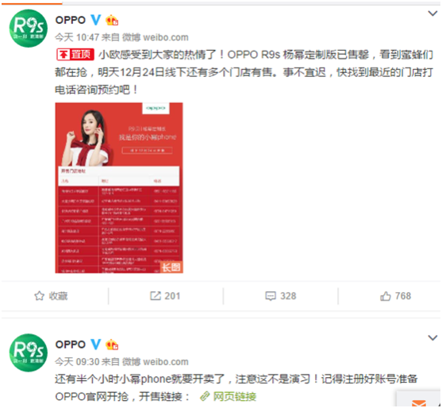Click the crown membership badge on second post
This screenshot has width=442, height=408.
(x=112, y=344)
